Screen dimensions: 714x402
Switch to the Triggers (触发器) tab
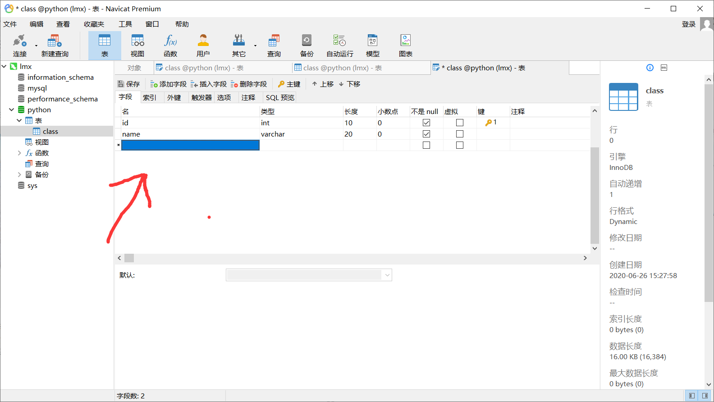pos(201,97)
